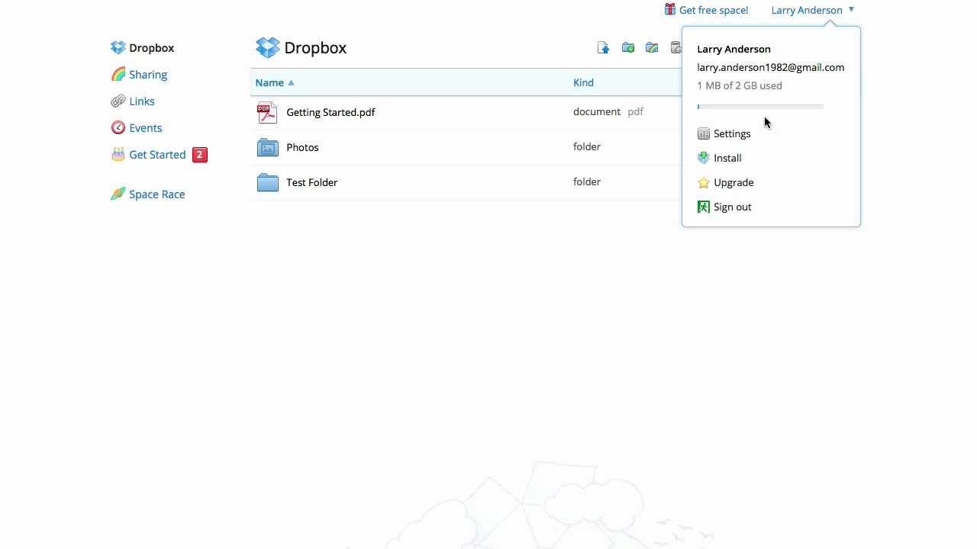Image resolution: width=977 pixels, height=549 pixels.
Task: Click the folder kind cell in Test Folder row
Action: [x=587, y=181]
